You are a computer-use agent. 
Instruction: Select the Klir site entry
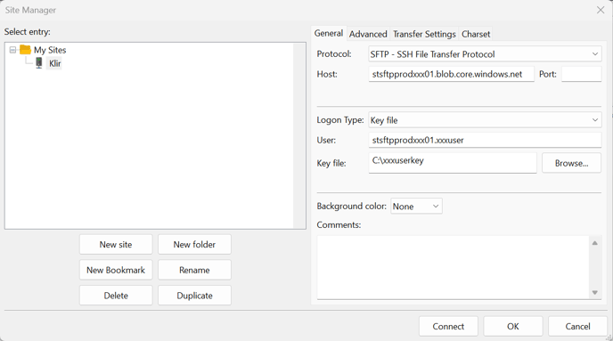[54, 63]
